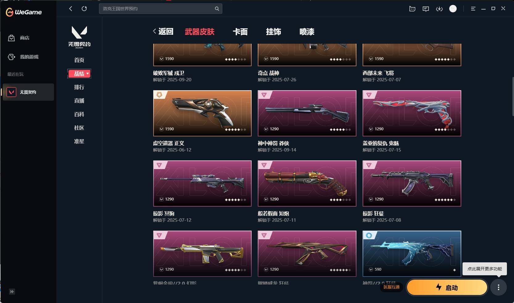Screen dimensions: 514x303
Task: Switch to the 喷漆 tab
Action: click(307, 32)
